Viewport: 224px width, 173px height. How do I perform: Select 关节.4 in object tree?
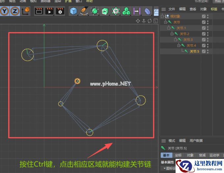coord(191,46)
